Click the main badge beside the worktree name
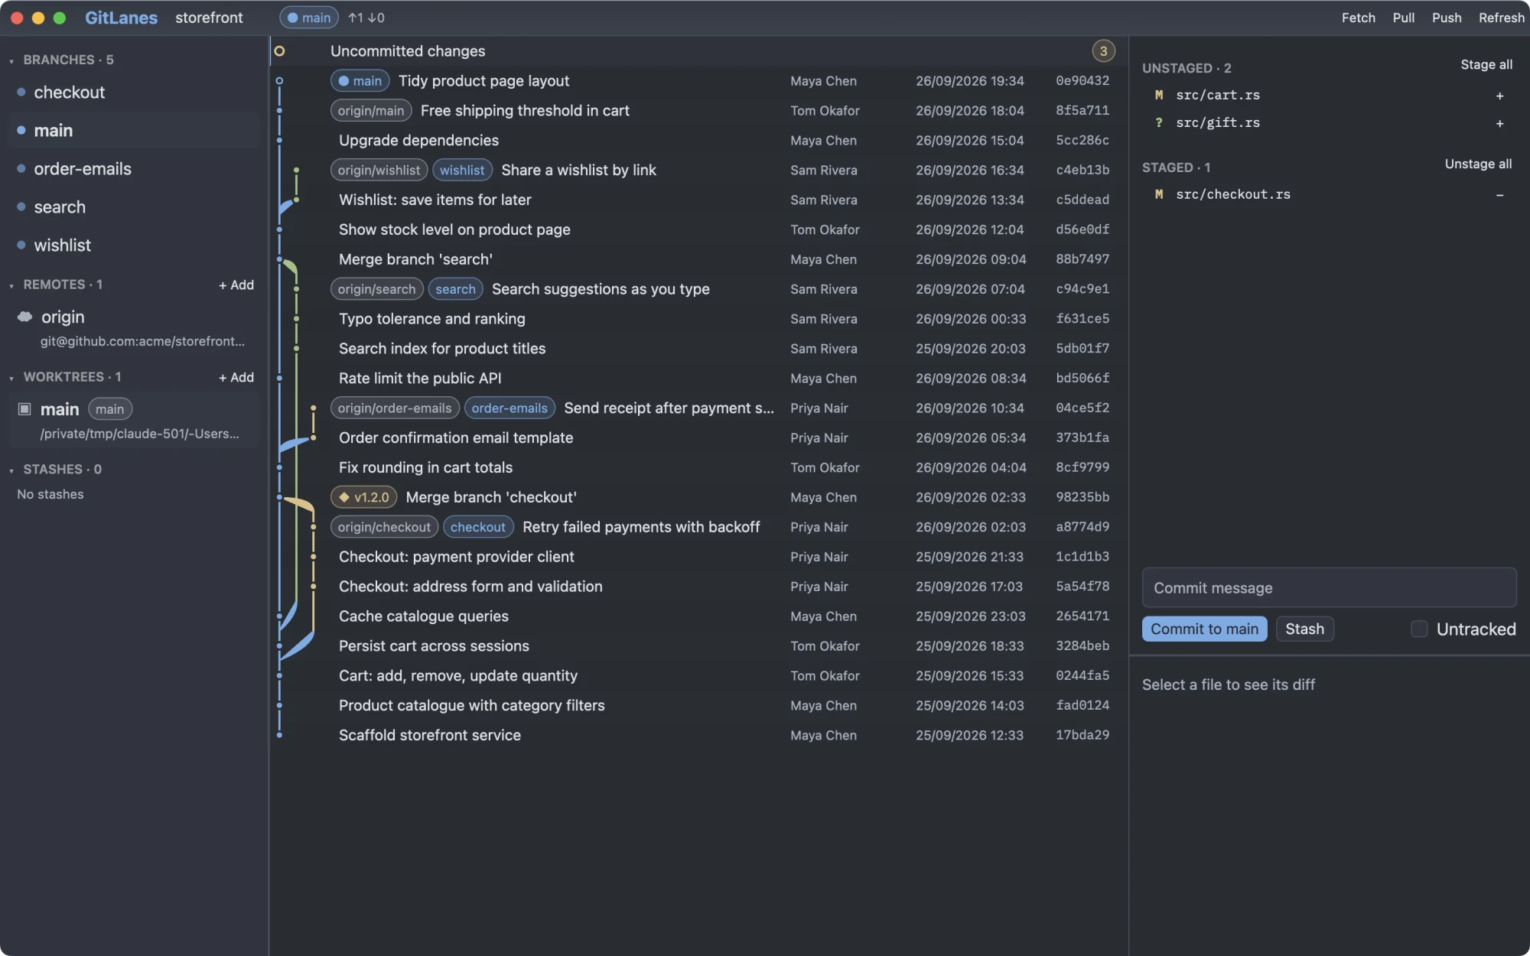 click(110, 409)
